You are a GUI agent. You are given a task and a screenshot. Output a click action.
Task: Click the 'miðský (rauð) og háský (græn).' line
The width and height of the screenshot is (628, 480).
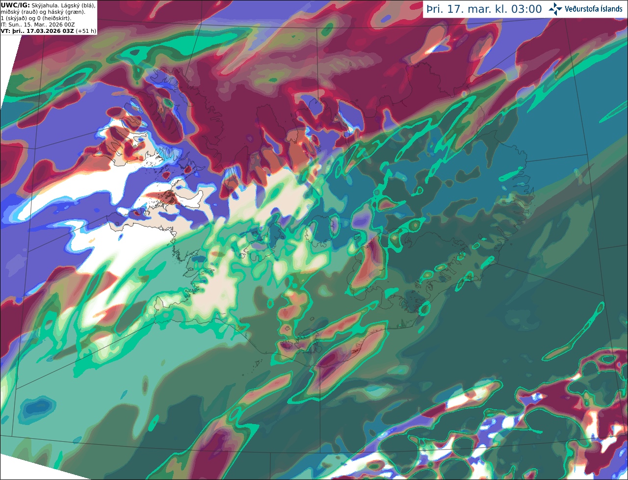43,11
